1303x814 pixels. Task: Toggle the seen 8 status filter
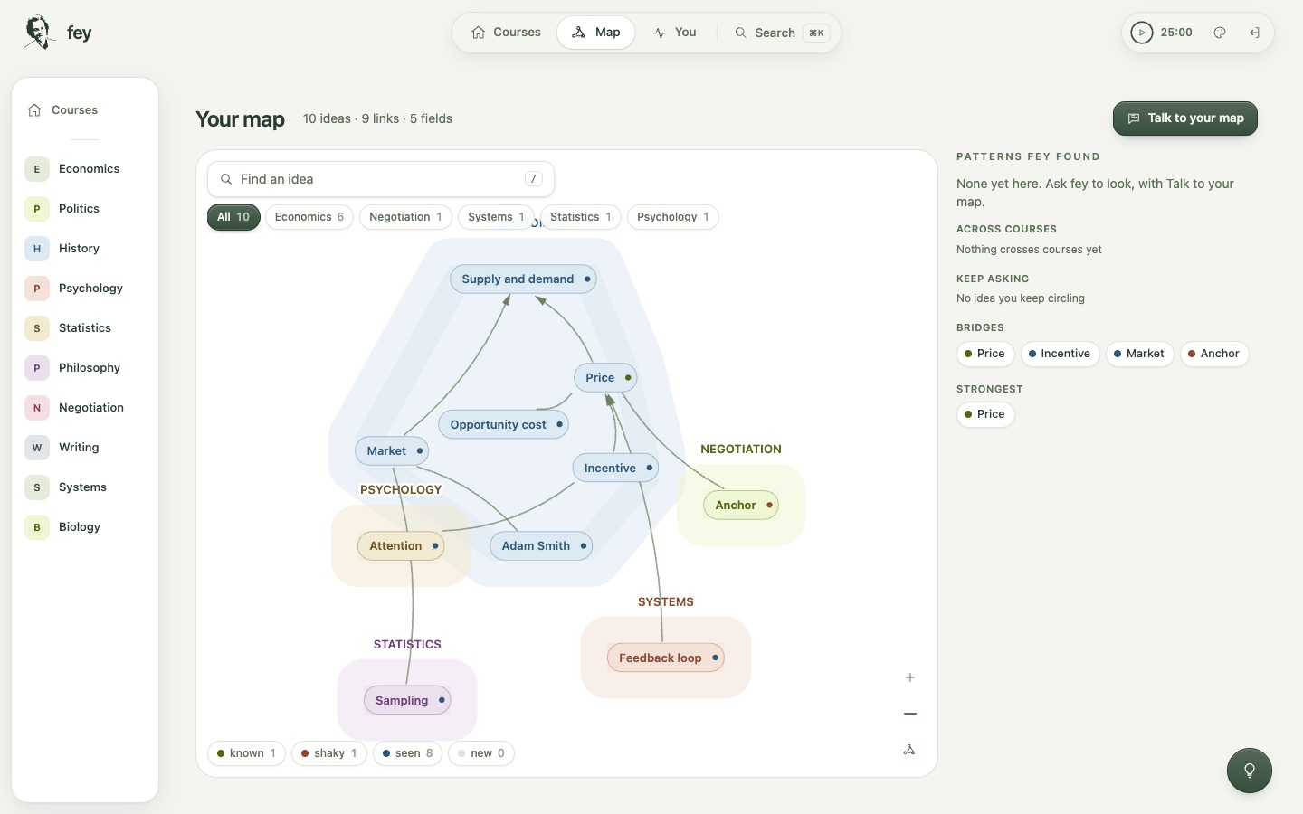coord(408,753)
